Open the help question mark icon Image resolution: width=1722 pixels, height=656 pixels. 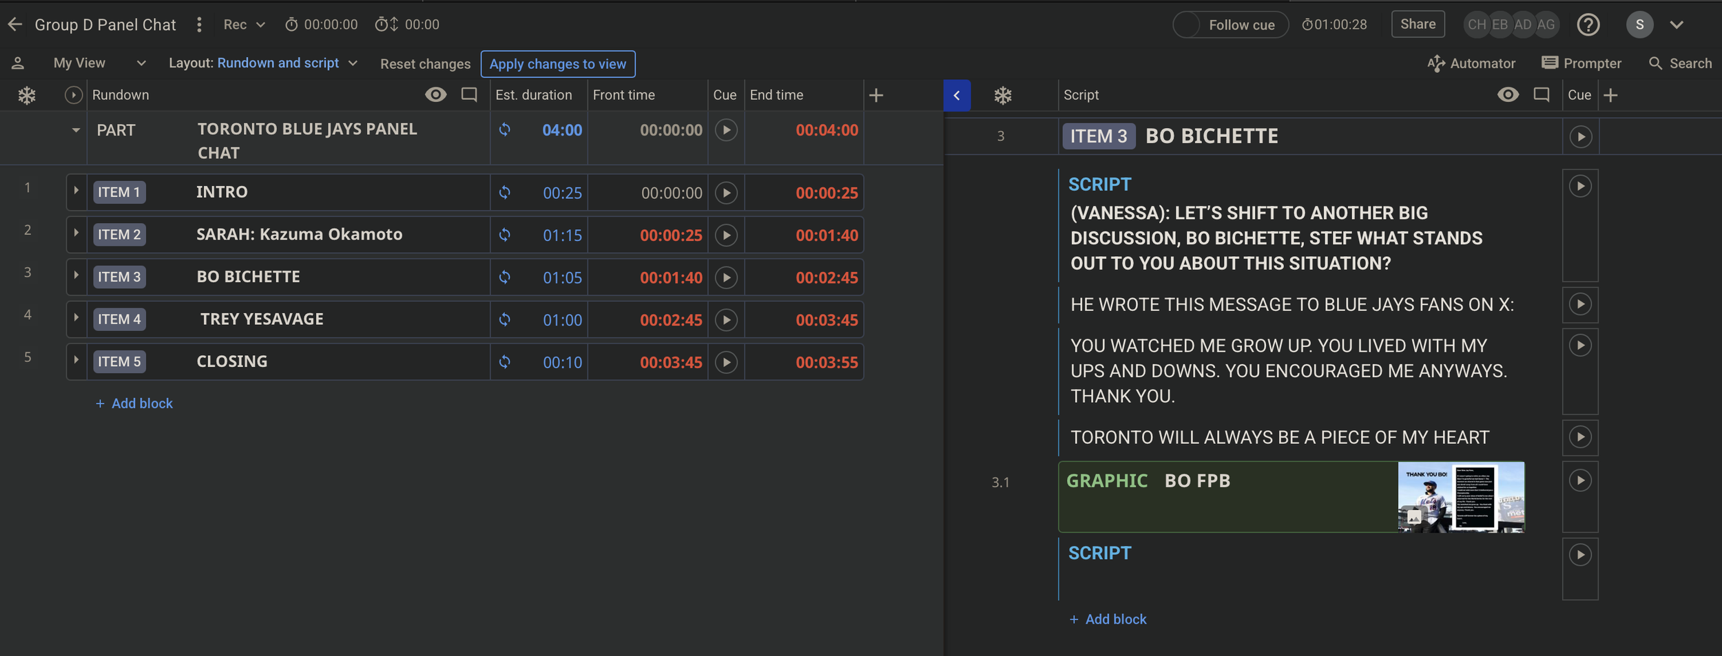coord(1588,25)
